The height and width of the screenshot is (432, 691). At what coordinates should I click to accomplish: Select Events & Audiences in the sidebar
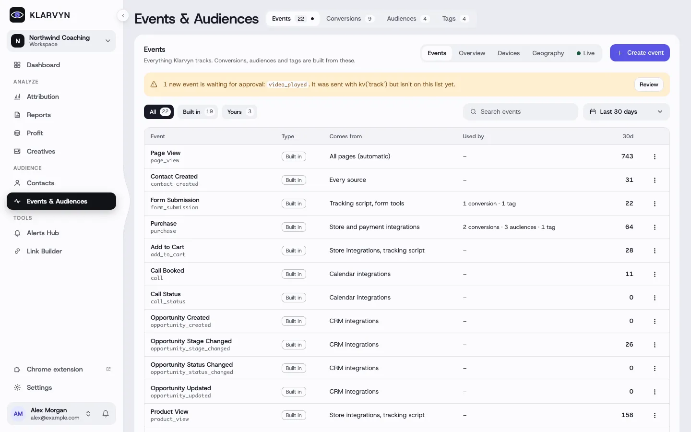61,201
